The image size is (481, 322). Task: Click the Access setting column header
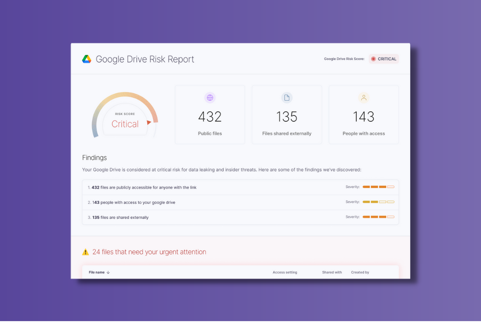click(x=285, y=272)
